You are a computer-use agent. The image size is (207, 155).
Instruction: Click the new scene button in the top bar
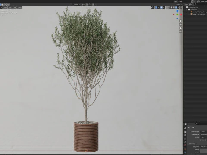tap(192, 1)
